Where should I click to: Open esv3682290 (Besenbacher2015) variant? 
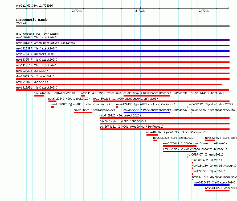point(213,110)
